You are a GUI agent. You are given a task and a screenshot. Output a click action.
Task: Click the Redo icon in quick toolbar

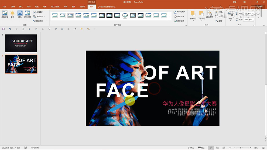click(16, 29)
